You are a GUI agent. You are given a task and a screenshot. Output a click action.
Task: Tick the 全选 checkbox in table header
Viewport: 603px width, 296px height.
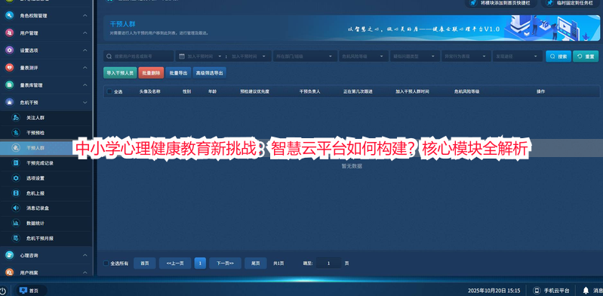(x=109, y=91)
